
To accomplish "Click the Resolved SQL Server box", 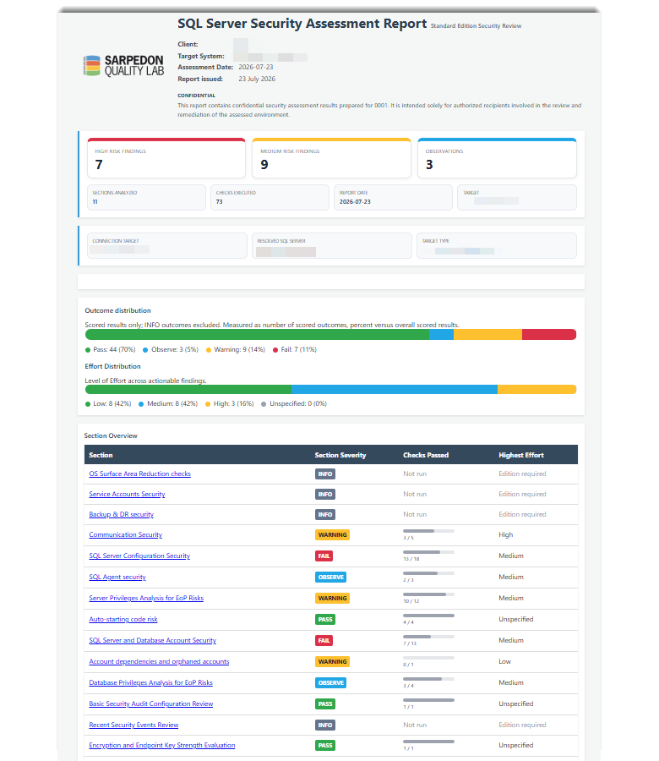I will click(x=332, y=245).
